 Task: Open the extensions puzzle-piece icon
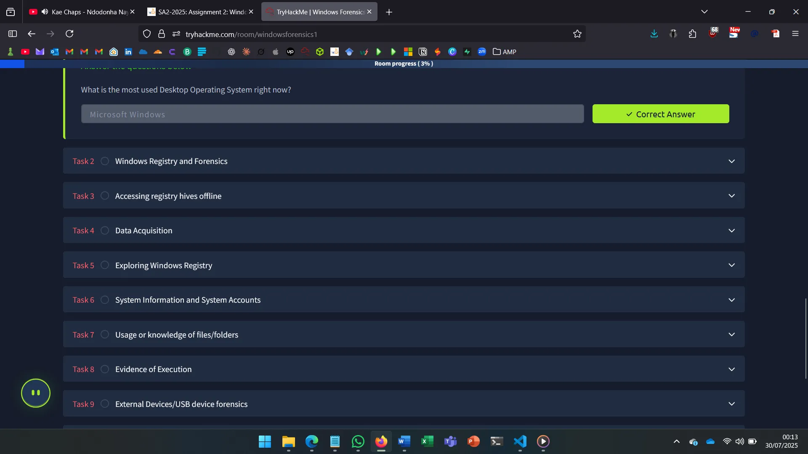coord(692,34)
